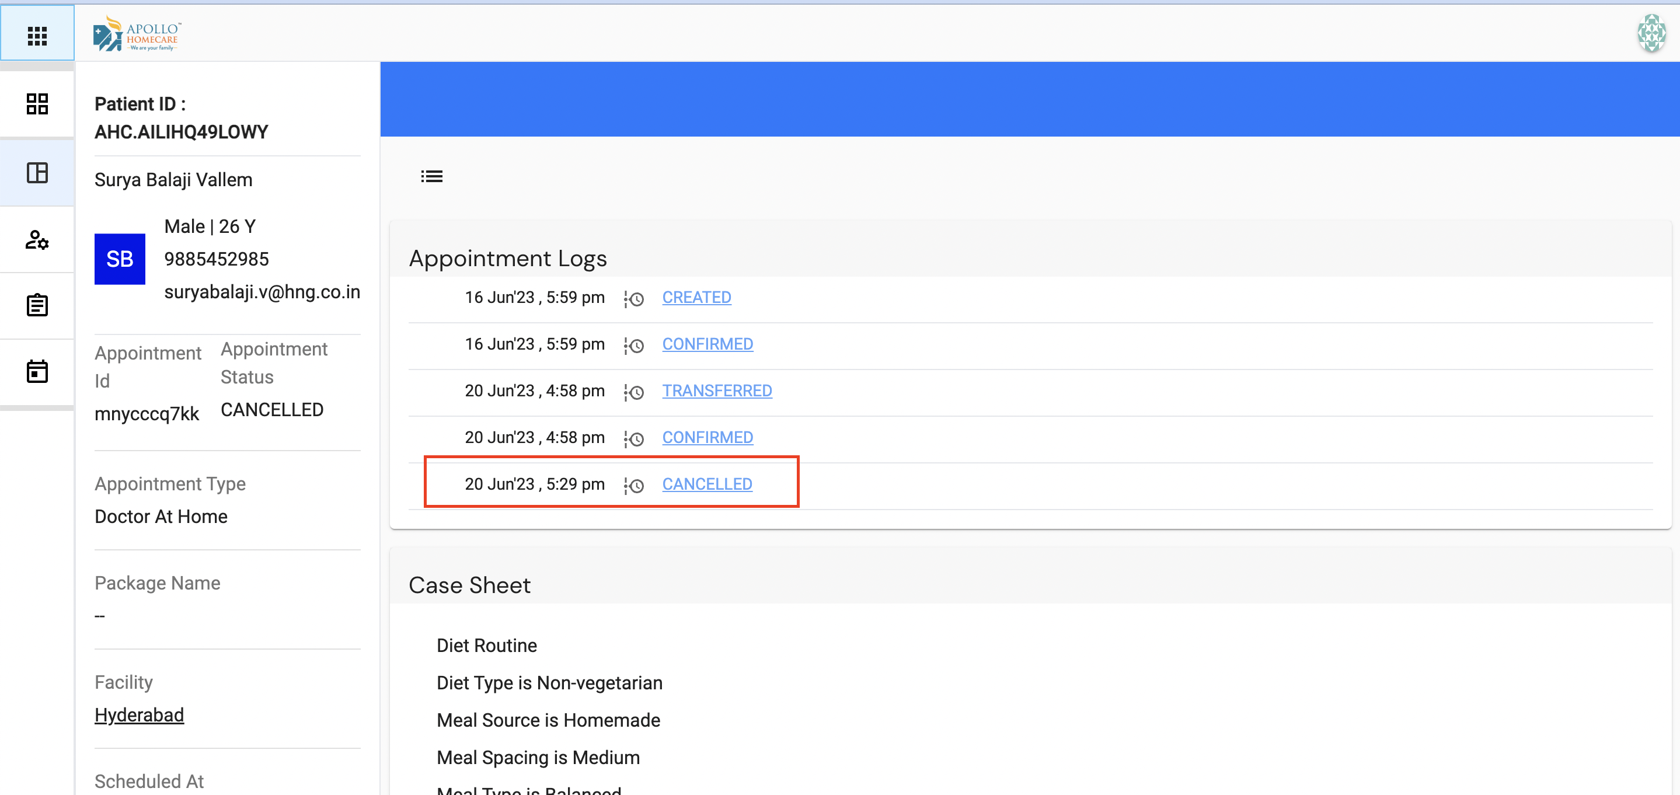Click the patient email suryabalaji.v@hng.co.in
The height and width of the screenshot is (795, 1680).
point(262,292)
